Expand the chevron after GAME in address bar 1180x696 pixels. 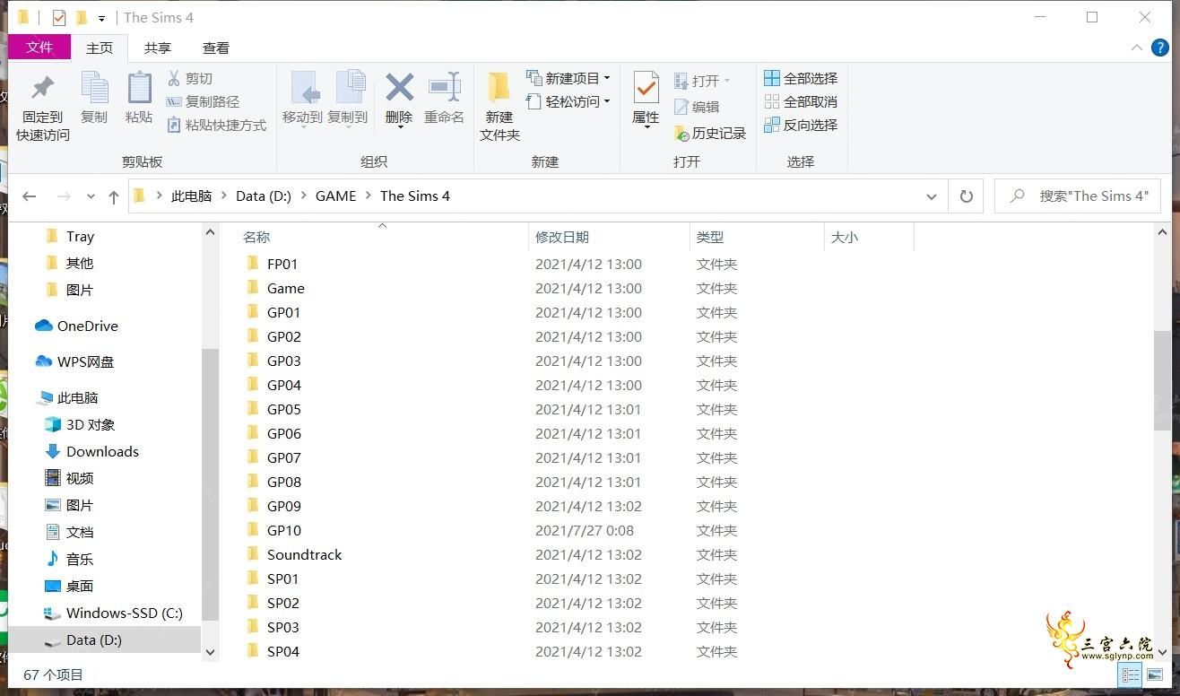(x=369, y=196)
